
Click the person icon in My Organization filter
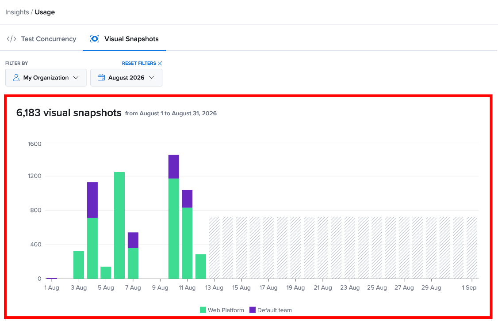click(16, 78)
